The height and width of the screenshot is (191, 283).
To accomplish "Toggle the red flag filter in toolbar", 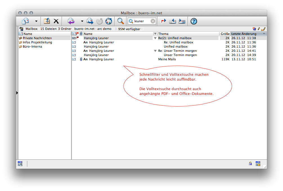I will [163, 21].
